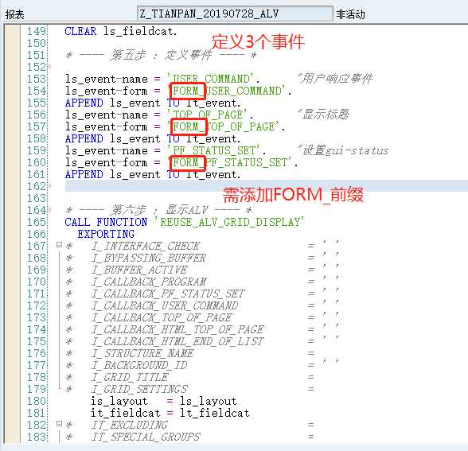Click 'CALL FUNCTION' keyword on line 165
This screenshot has height=451, width=468.
106,222
